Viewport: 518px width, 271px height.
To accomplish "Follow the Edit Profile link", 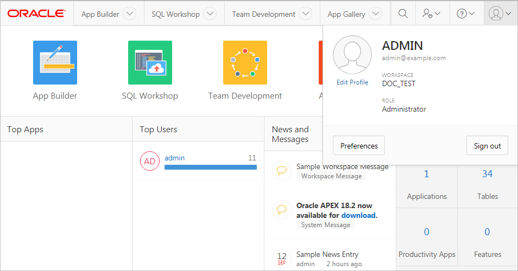I will coord(352,82).
